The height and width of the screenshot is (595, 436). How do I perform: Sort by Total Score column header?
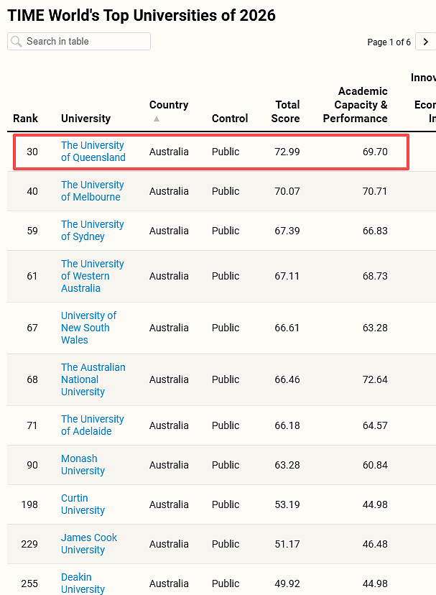coord(286,111)
